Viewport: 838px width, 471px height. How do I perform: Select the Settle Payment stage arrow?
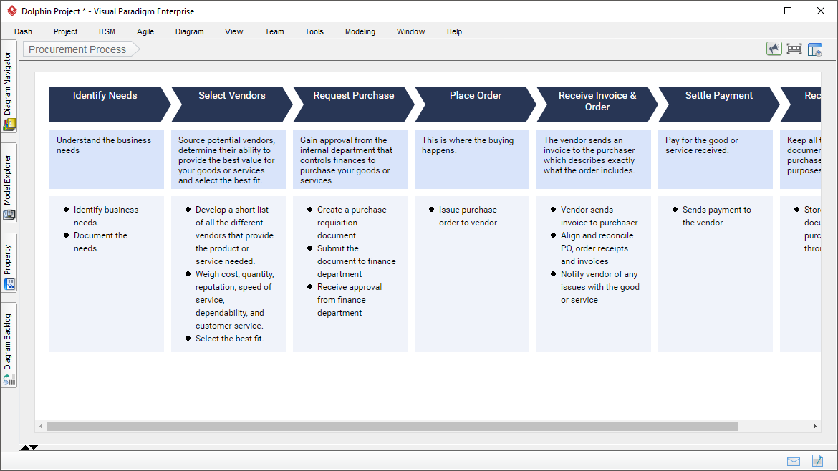pyautogui.click(x=719, y=105)
